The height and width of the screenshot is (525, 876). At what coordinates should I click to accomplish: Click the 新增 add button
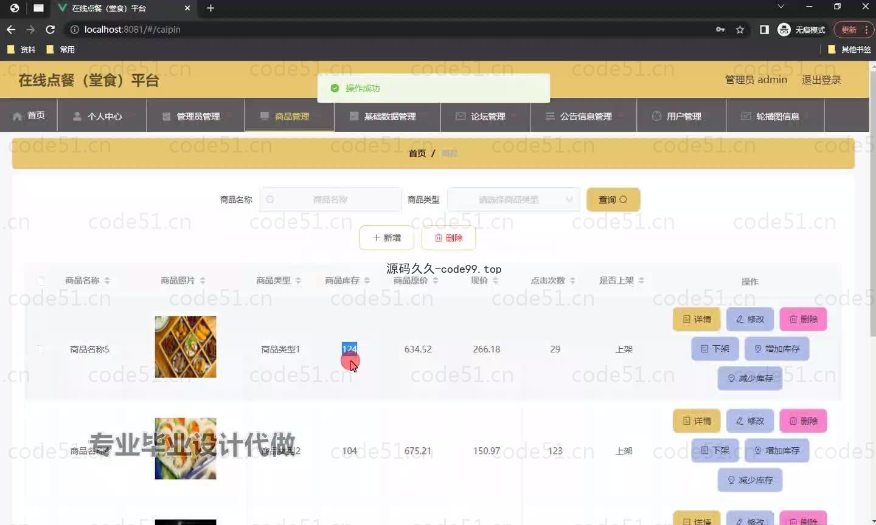click(x=387, y=238)
